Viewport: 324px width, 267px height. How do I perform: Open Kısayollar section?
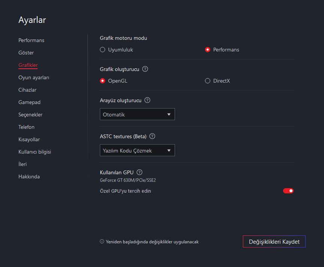point(29,139)
